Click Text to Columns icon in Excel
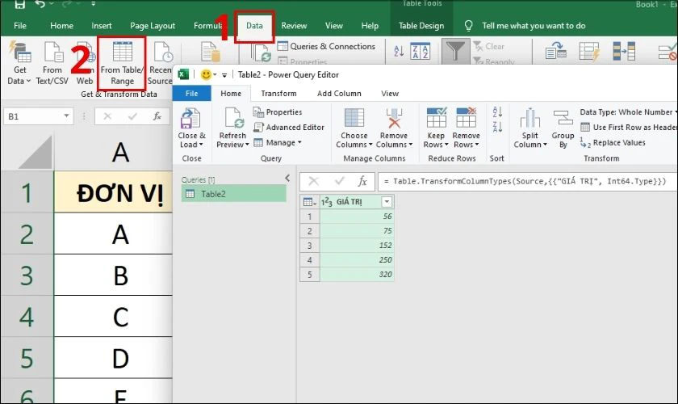 555,51
